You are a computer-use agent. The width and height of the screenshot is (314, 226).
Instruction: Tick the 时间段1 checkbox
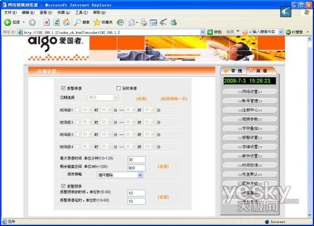[77, 110]
